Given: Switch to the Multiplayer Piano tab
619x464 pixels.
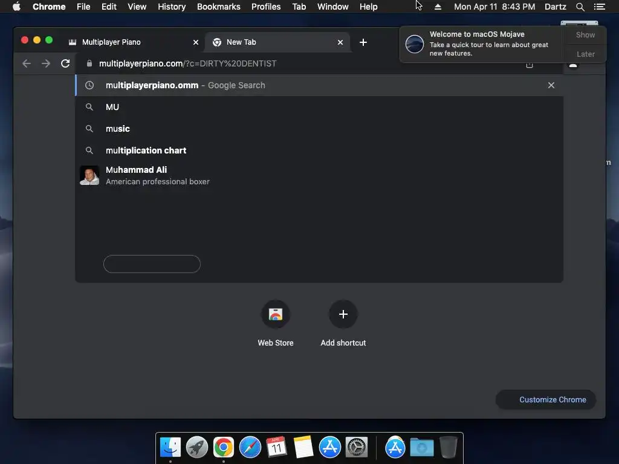Looking at the screenshot, I should point(132,42).
